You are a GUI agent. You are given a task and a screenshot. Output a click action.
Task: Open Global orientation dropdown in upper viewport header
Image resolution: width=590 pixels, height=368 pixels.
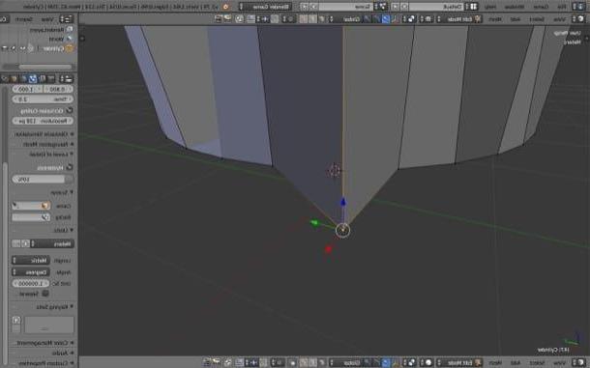click(347, 18)
